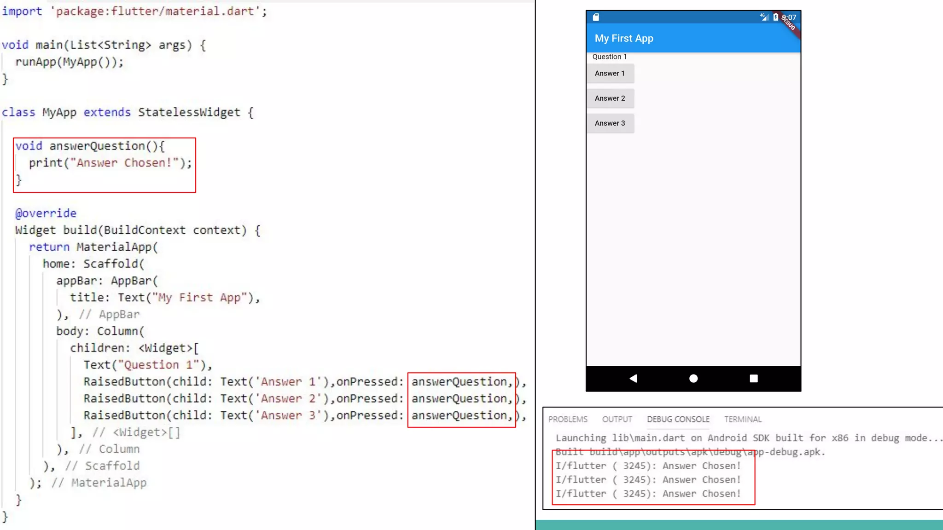943x530 pixels.
Task: Click first Answer Chosen! console line
Action: (648, 466)
